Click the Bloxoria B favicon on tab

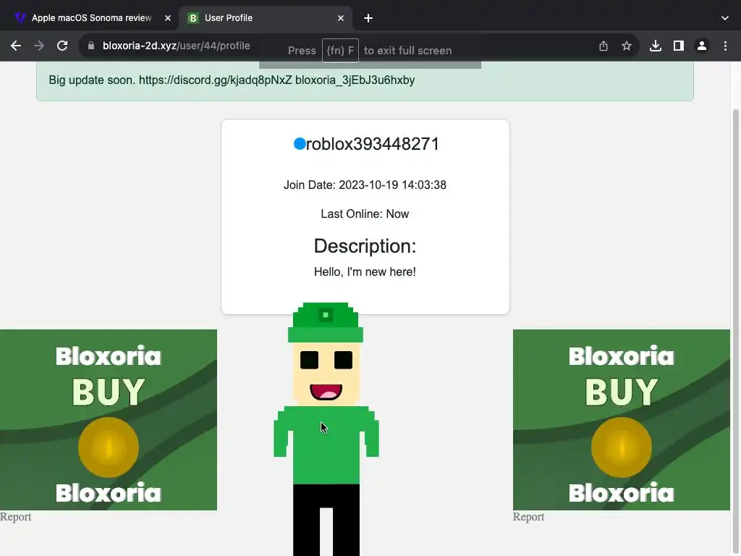[192, 18]
